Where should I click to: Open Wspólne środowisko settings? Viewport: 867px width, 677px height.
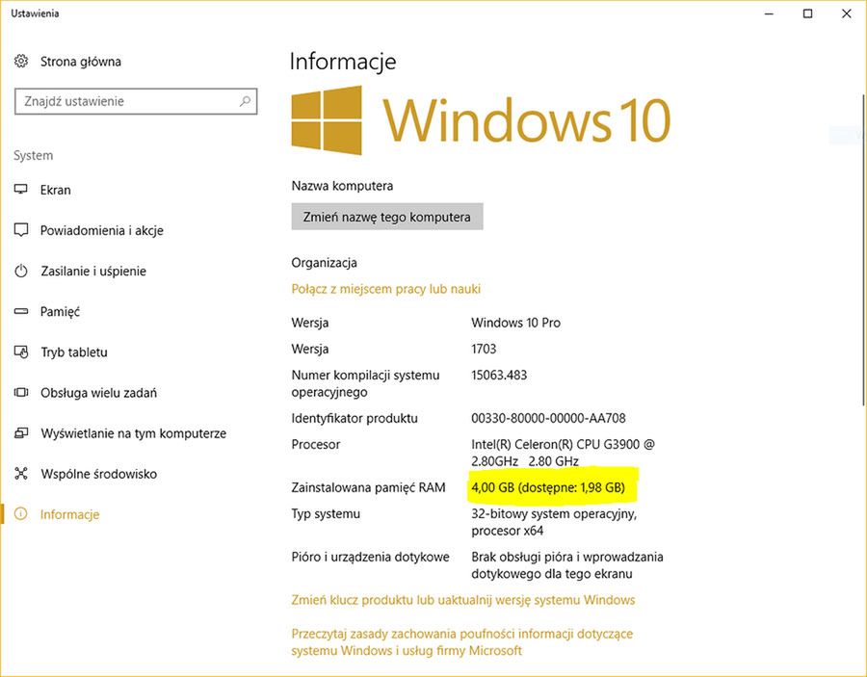pyautogui.click(x=98, y=474)
